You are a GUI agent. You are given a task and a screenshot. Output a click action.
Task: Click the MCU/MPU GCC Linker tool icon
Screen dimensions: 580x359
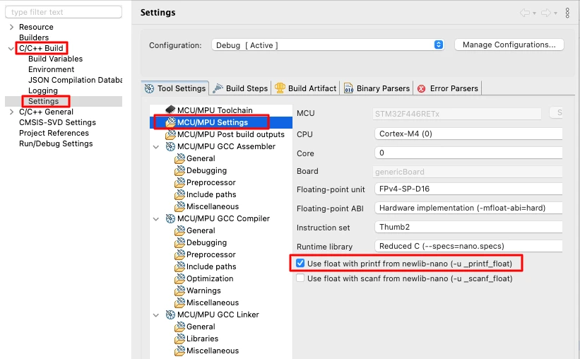click(x=170, y=314)
